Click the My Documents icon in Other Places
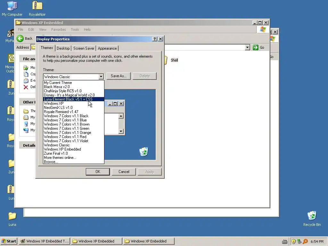 [26, 117]
